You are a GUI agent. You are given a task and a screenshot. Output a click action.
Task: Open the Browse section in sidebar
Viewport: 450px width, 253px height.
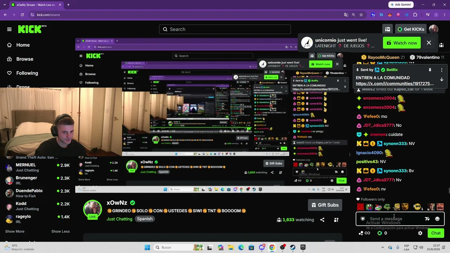pos(20,59)
